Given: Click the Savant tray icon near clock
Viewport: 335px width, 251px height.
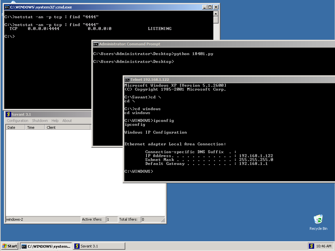Looking at the screenshot, I should (x=312, y=246).
